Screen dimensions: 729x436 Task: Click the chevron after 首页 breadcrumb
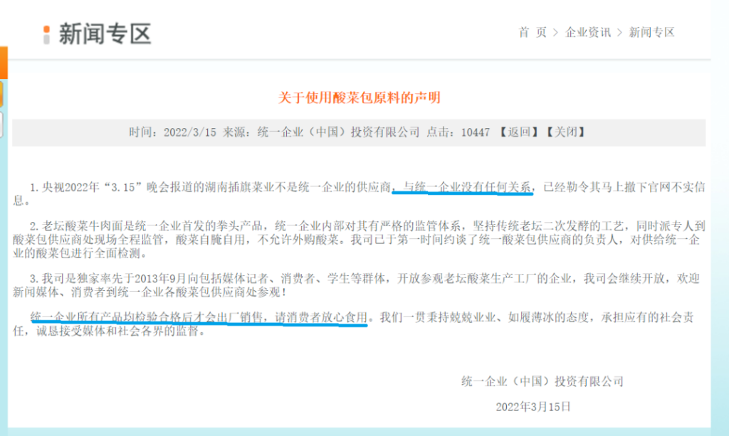tap(555, 33)
